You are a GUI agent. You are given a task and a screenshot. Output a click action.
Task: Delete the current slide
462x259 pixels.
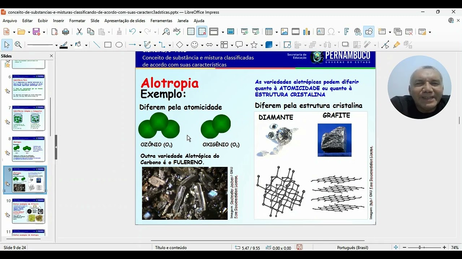[409, 32]
